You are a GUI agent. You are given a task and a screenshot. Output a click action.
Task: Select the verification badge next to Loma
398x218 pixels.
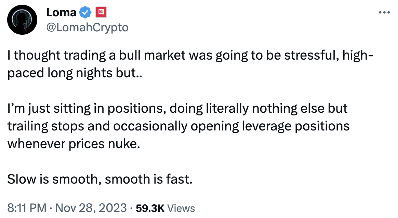tap(85, 12)
